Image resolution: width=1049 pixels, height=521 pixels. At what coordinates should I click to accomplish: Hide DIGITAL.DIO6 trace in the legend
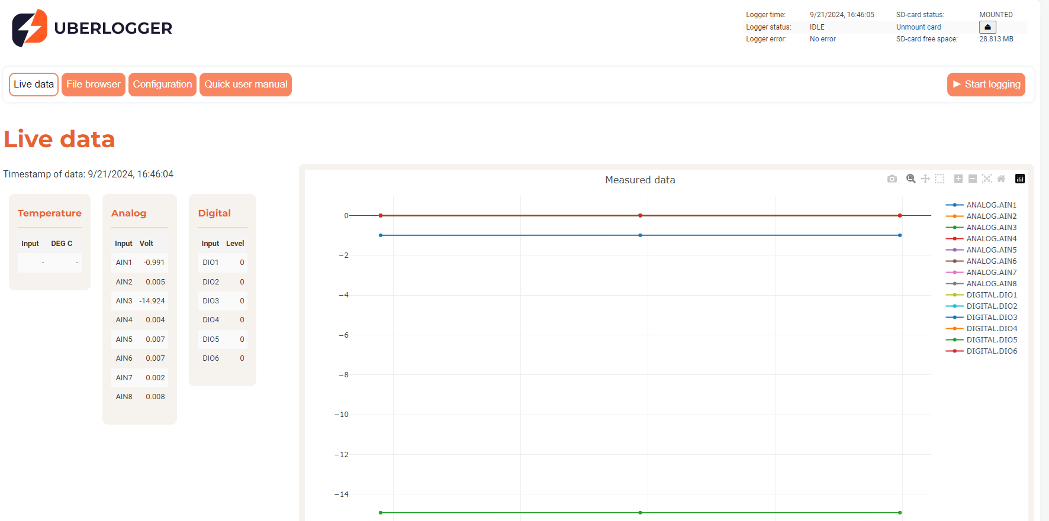tap(982, 351)
